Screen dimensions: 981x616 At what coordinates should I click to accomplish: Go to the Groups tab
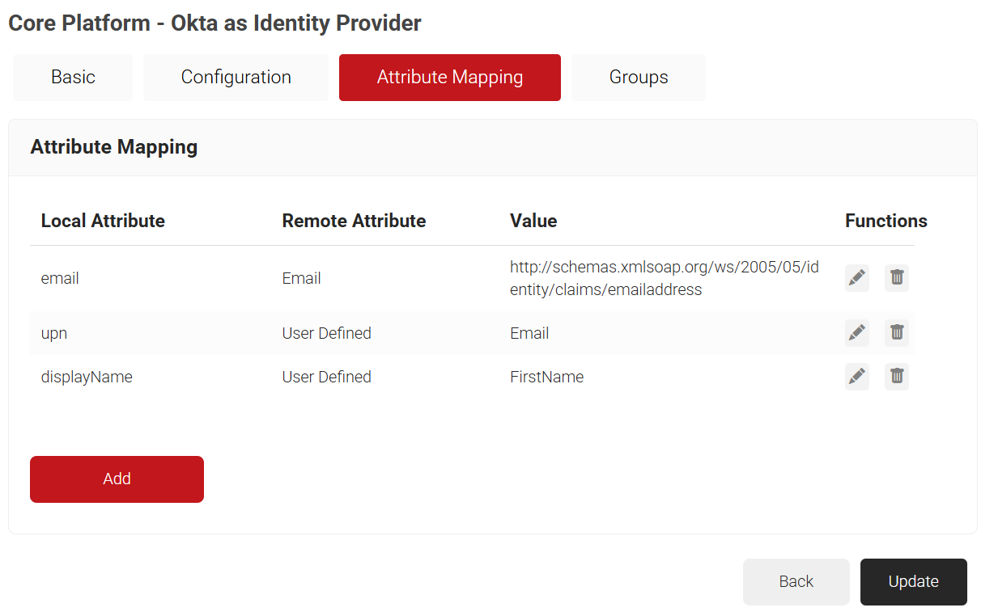[x=638, y=78]
